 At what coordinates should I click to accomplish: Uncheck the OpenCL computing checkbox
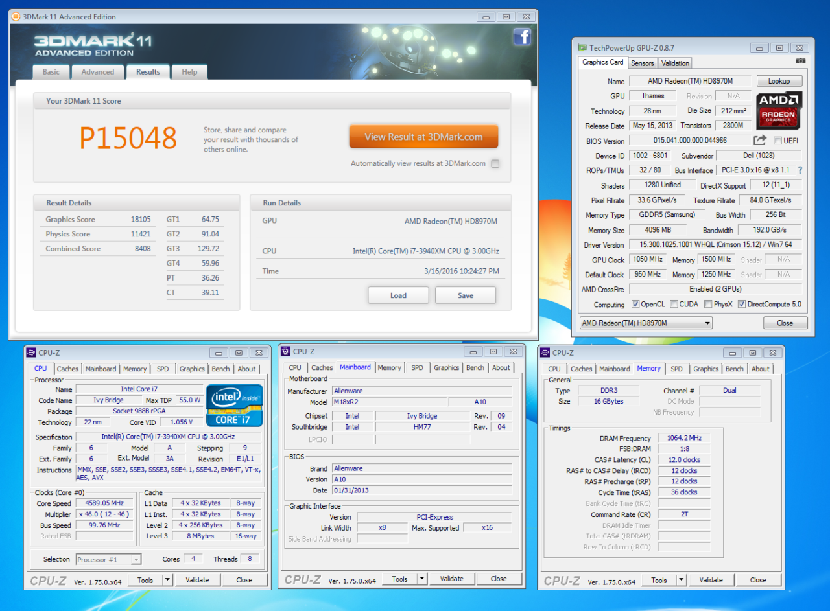635,305
